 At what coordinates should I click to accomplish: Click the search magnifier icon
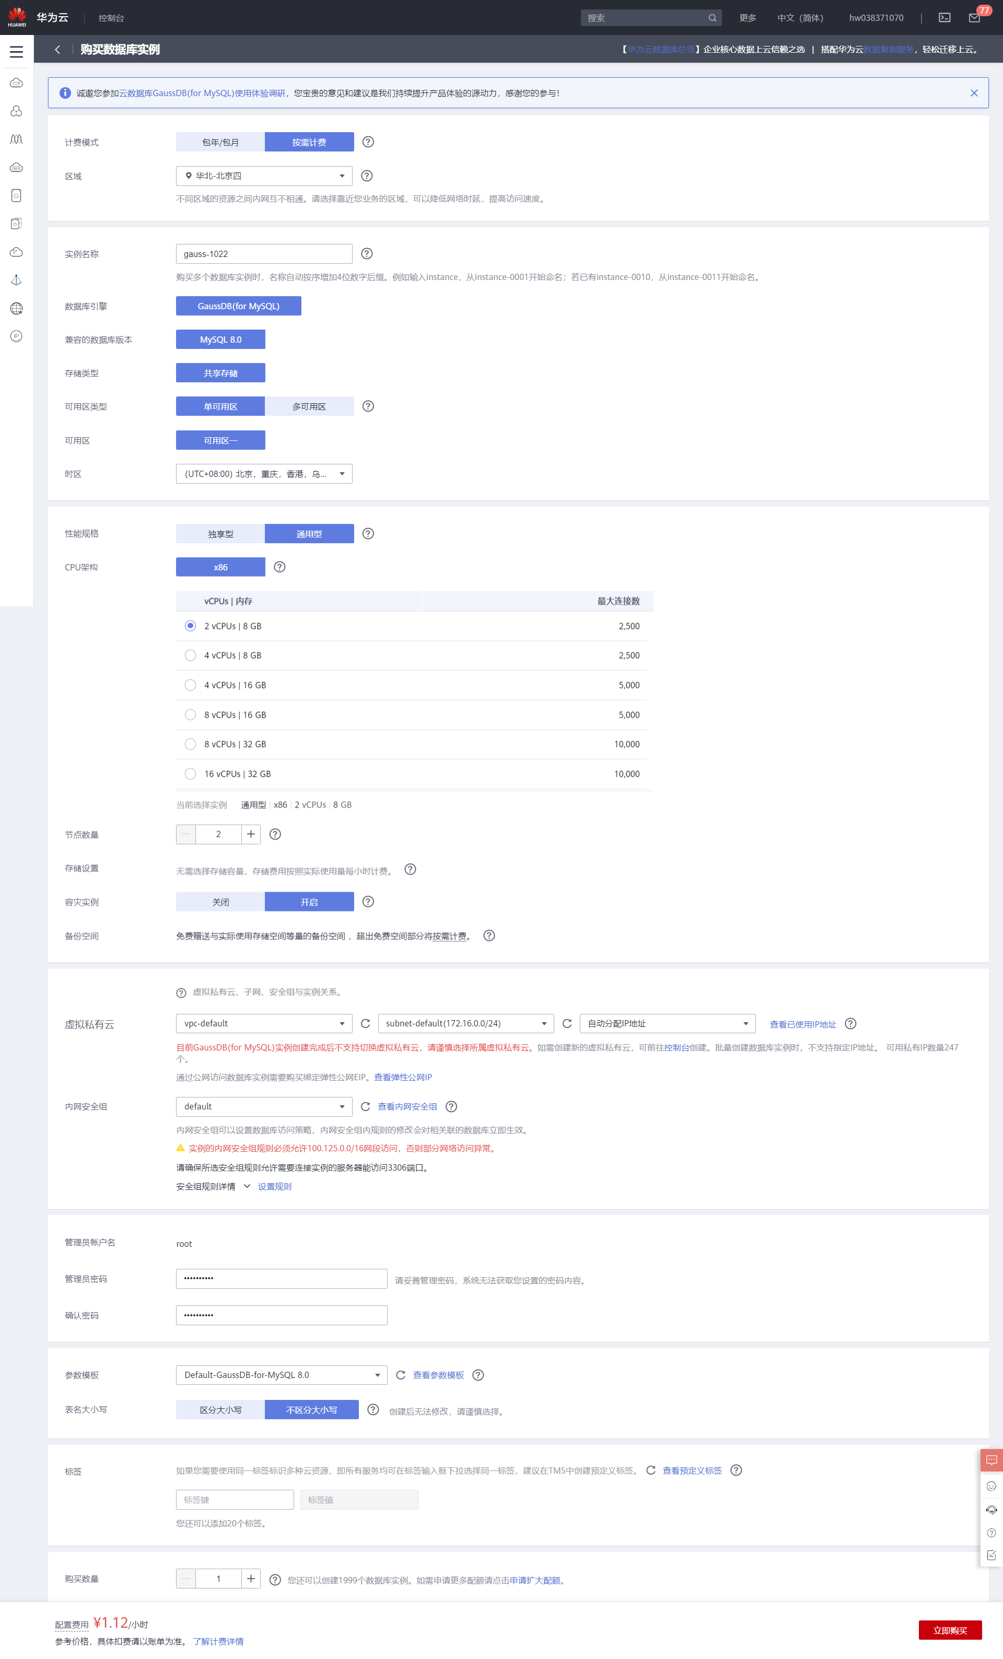712,18
